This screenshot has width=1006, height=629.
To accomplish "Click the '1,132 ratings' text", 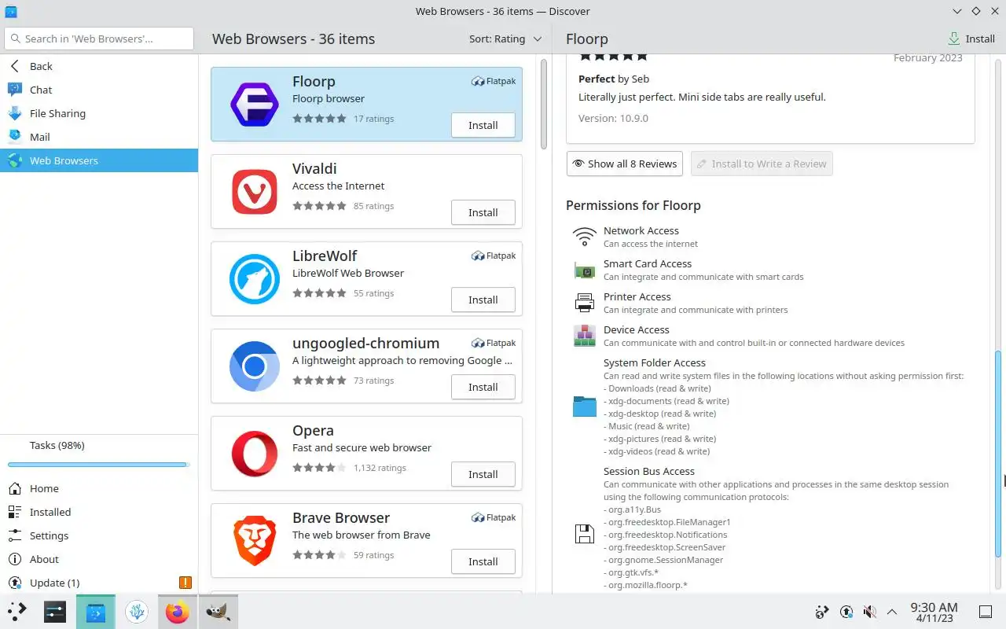I will click(x=380, y=468).
